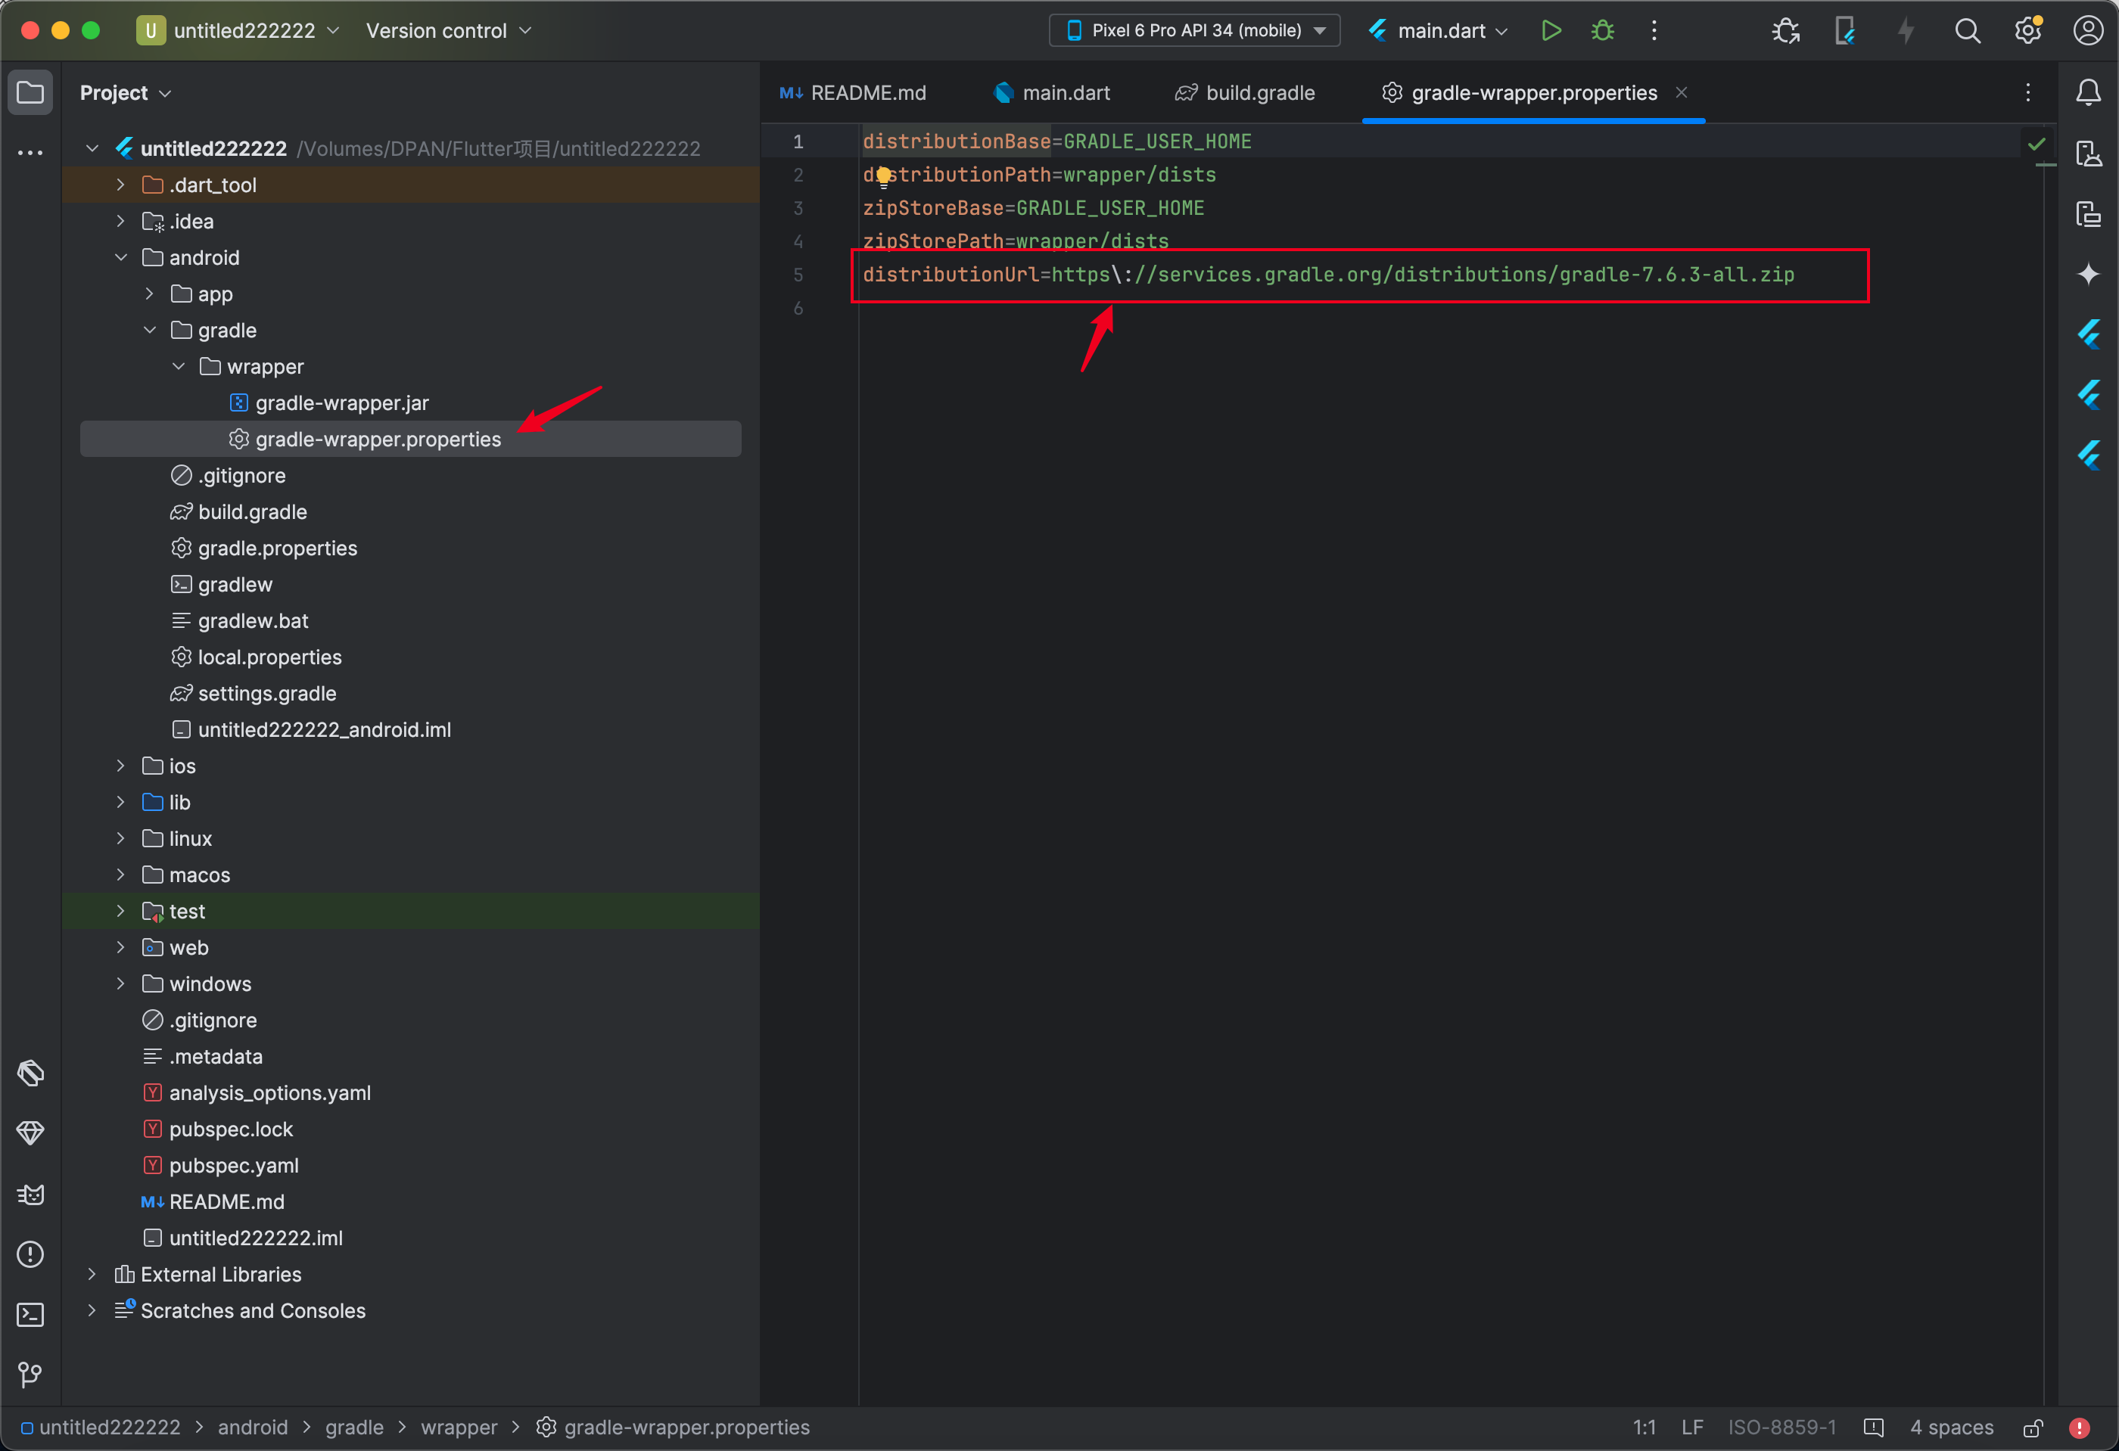Click the red error indicator in status bar
2119x1451 pixels.
tap(2079, 1428)
